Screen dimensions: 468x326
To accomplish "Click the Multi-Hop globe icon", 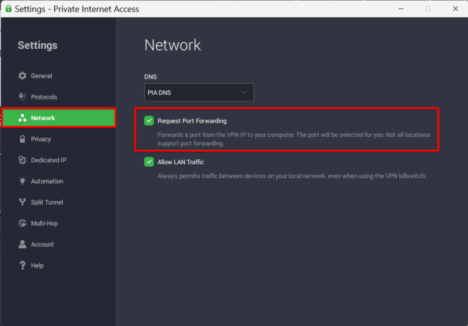I will [23, 223].
